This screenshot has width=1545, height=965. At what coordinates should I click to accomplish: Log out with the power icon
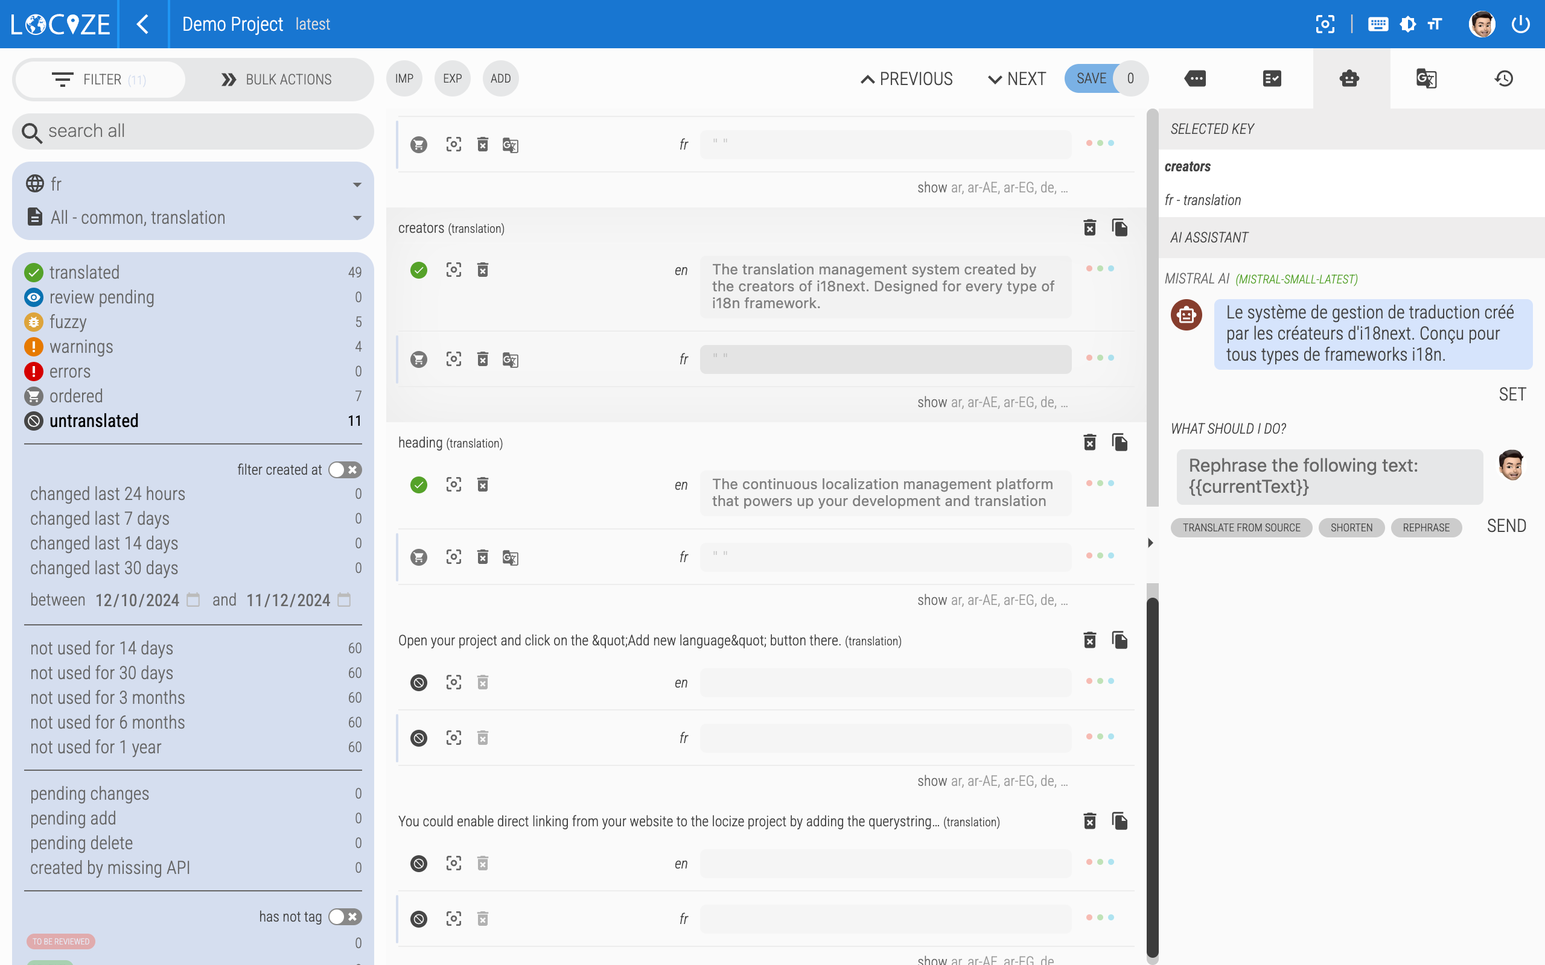pos(1522,24)
